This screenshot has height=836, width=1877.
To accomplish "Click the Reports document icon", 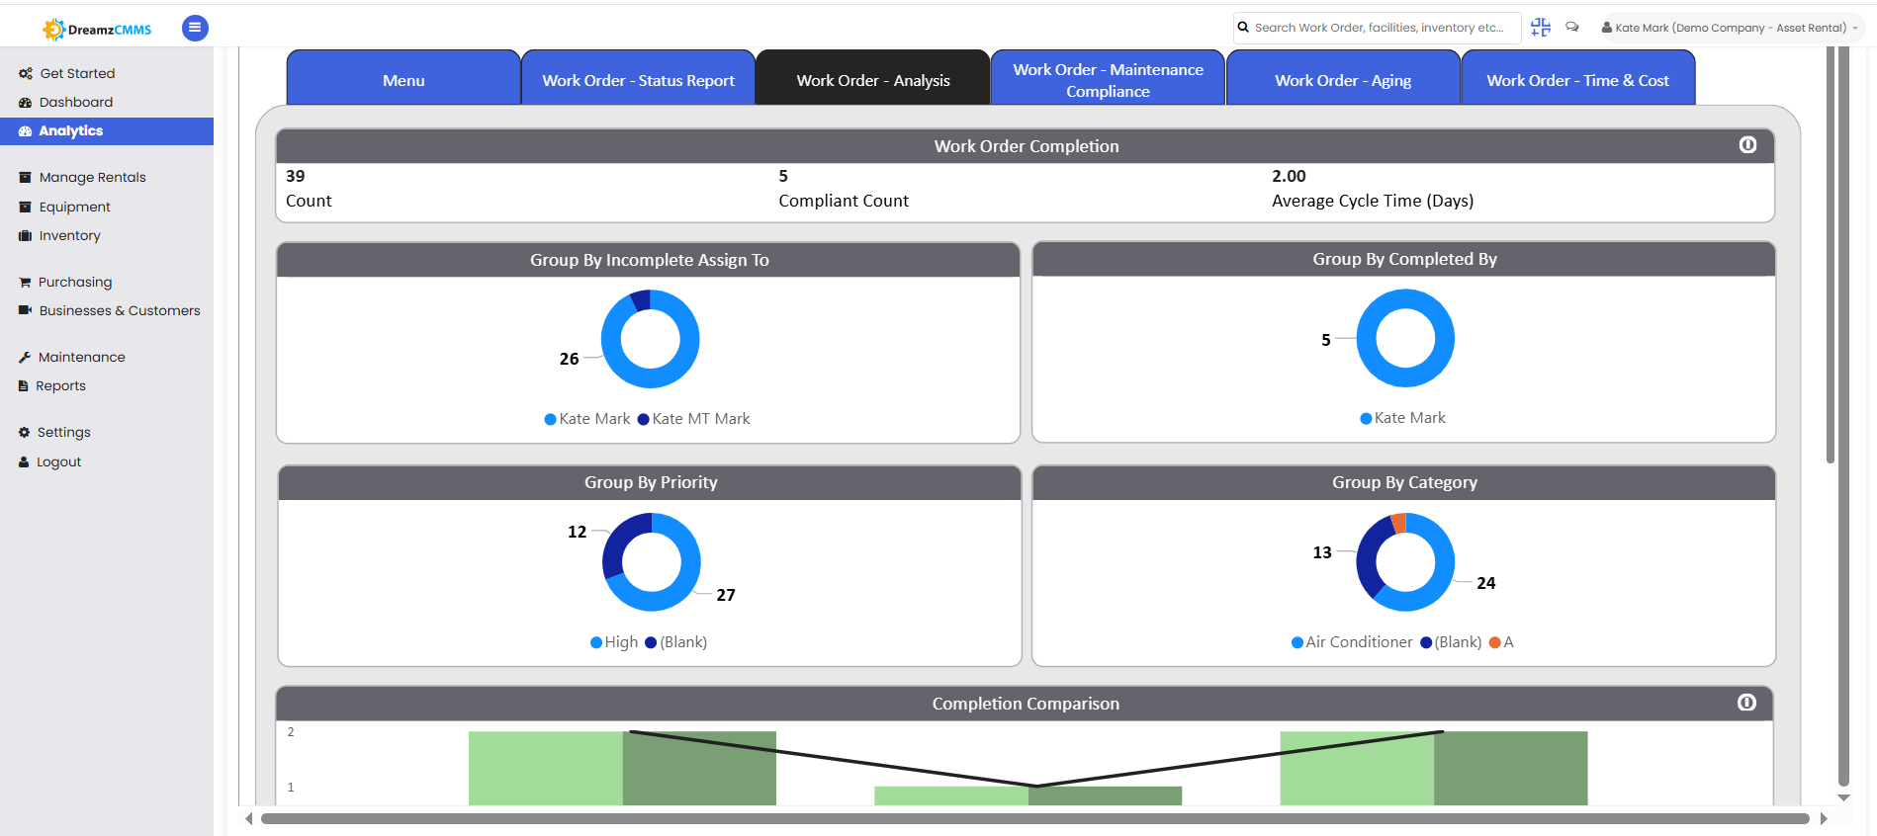I will (24, 385).
